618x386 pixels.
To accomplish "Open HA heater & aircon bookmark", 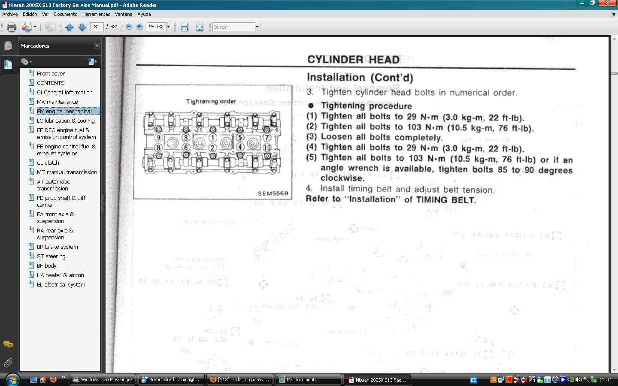I will tap(61, 275).
